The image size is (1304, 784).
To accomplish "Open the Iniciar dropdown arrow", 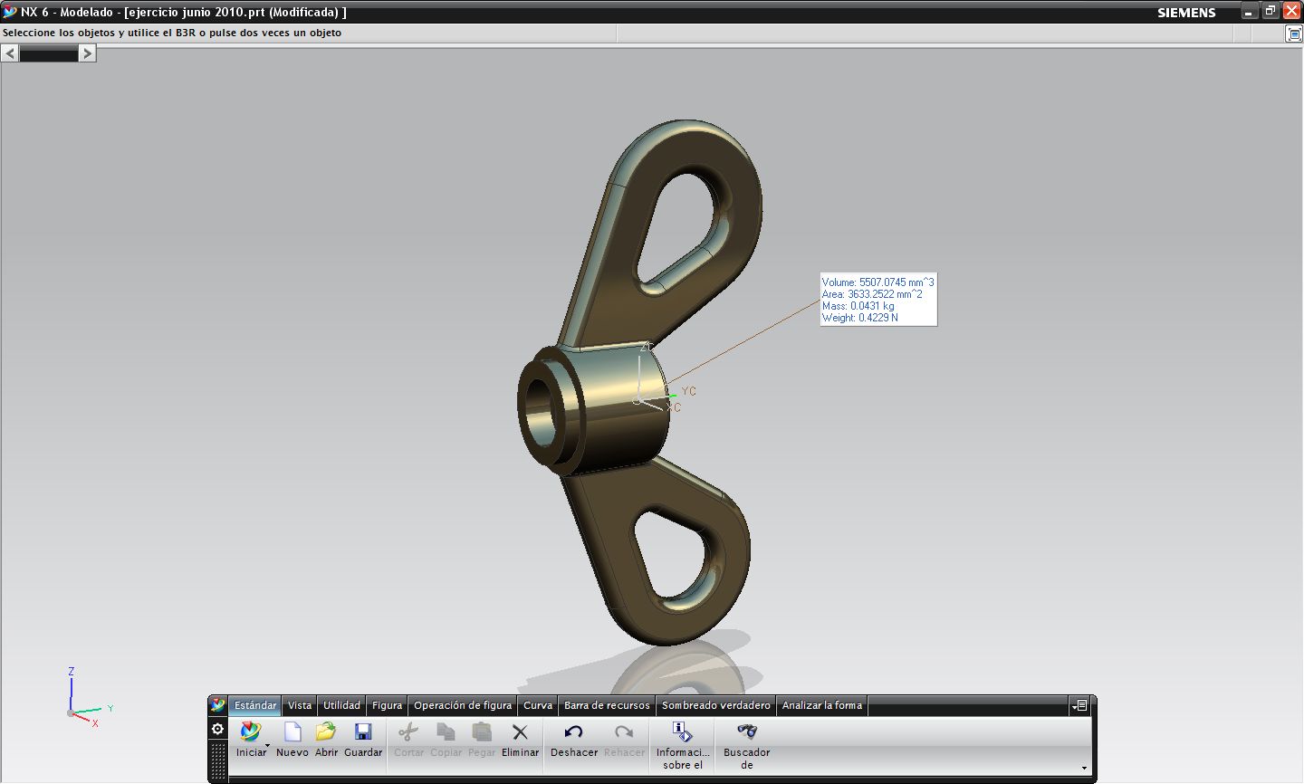I will [267, 744].
